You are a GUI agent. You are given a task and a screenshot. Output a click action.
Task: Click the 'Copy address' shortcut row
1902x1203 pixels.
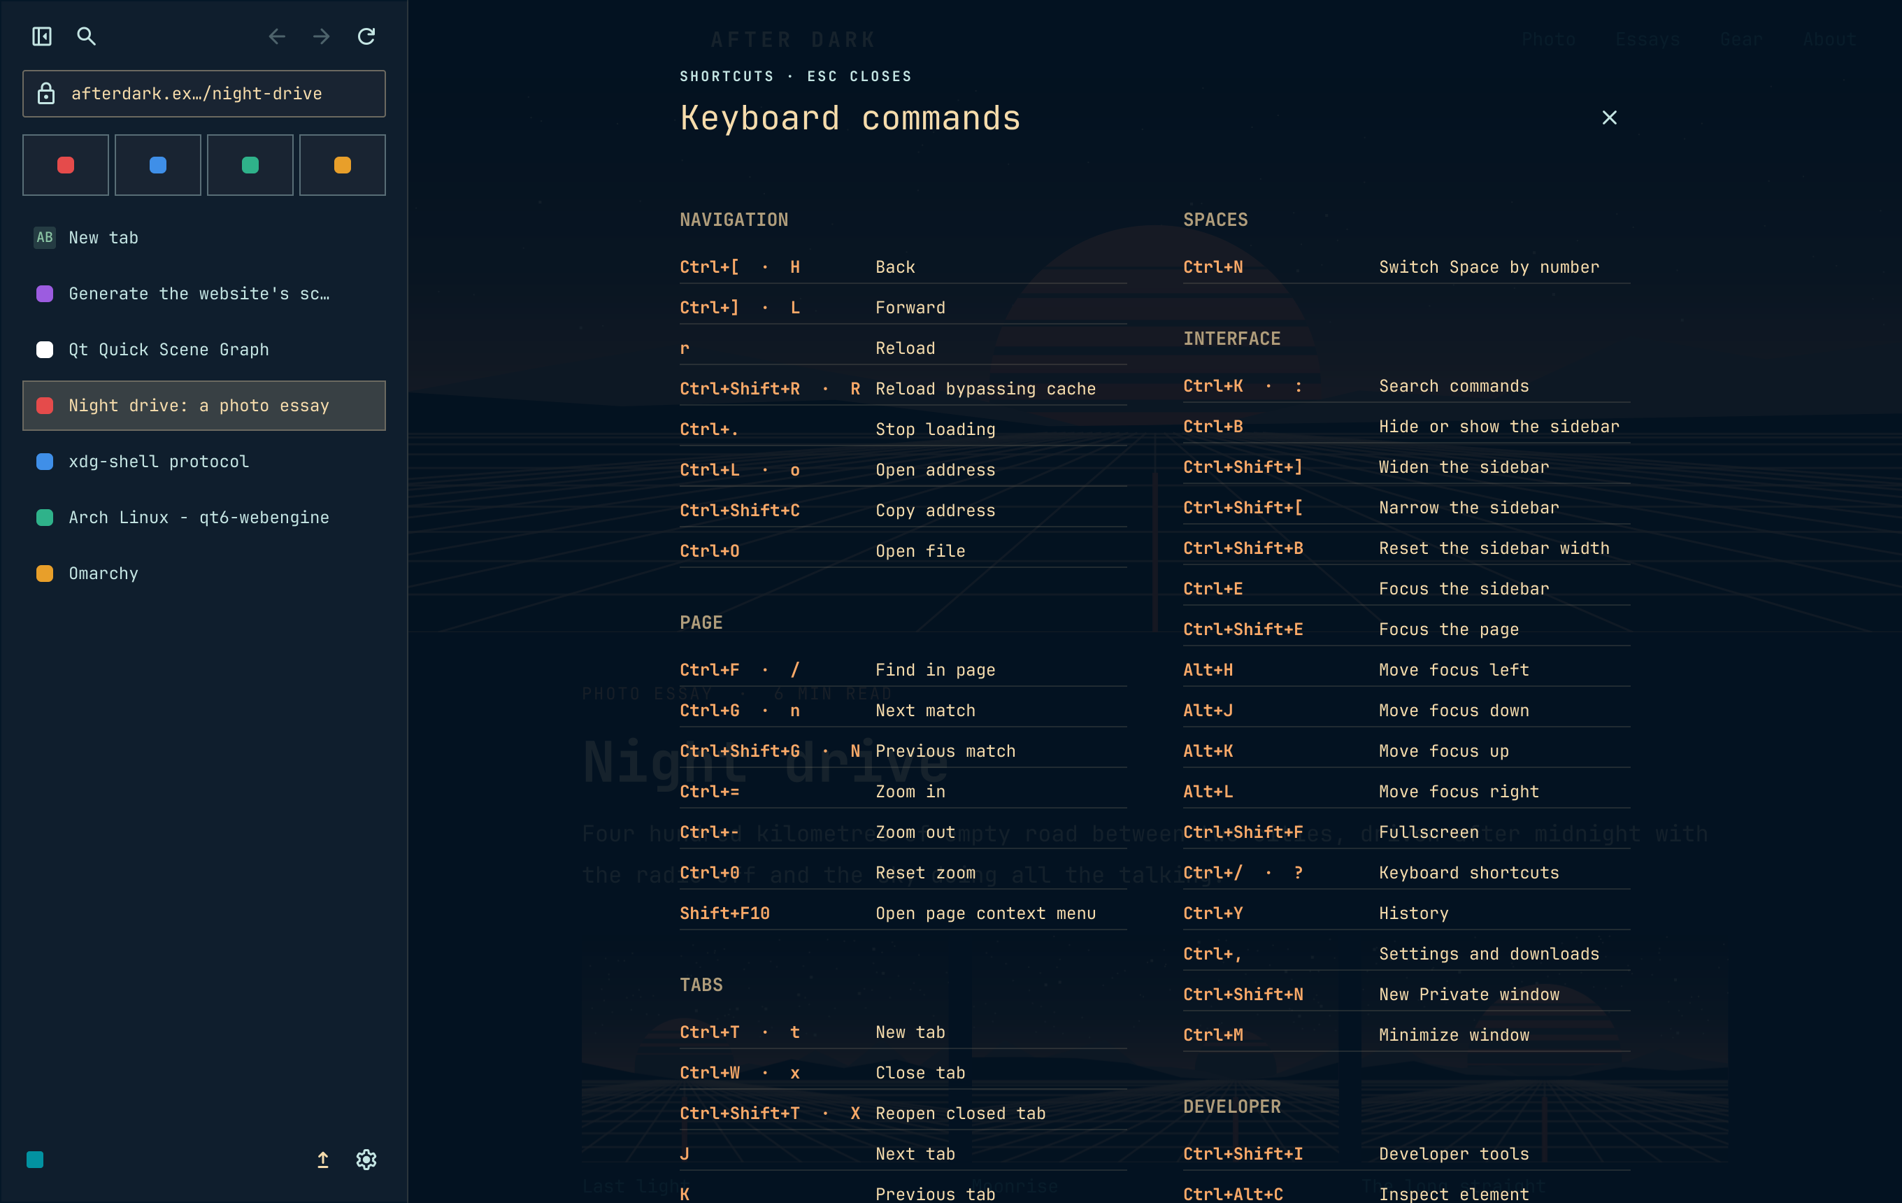903,511
